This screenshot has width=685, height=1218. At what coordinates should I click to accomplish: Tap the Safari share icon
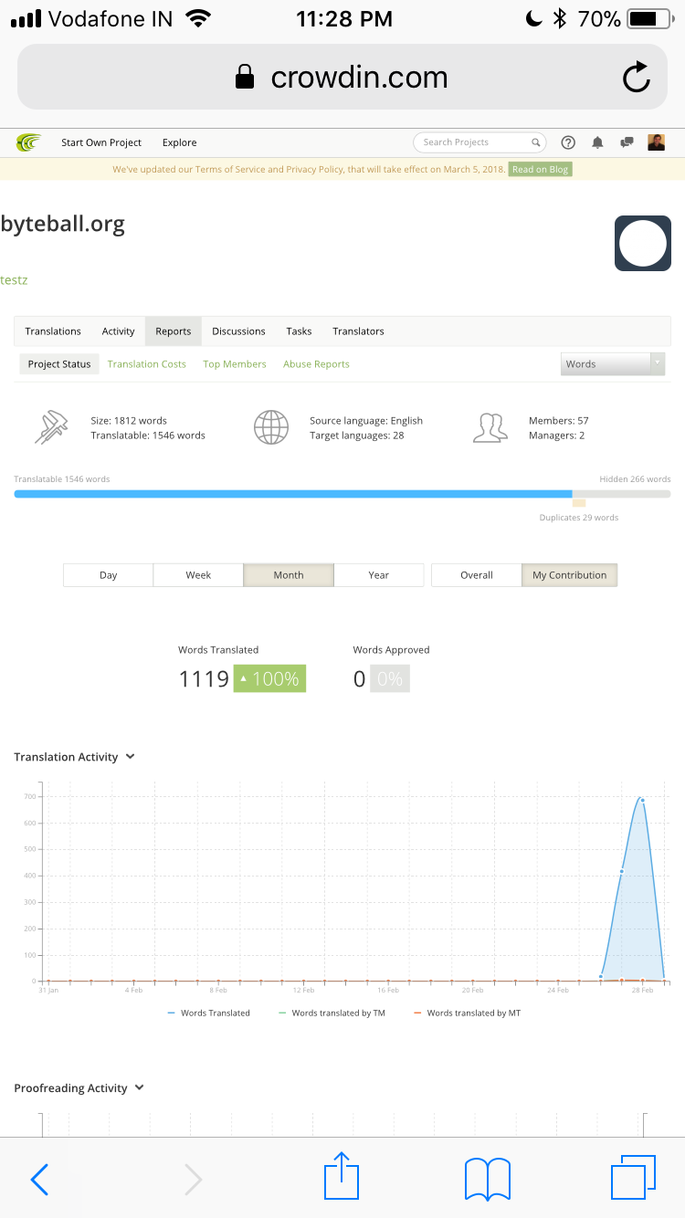click(342, 1176)
